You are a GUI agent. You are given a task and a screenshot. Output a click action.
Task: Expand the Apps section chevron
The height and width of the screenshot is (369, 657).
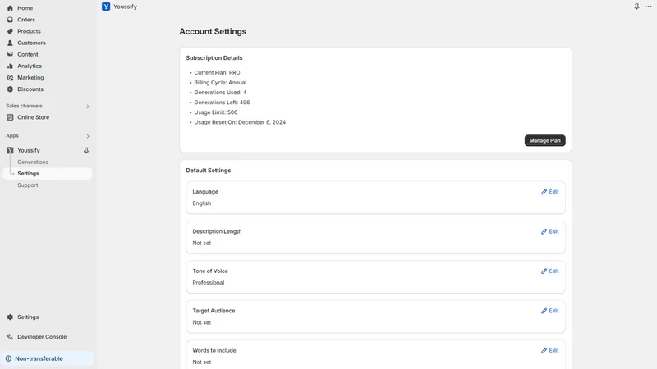point(88,136)
